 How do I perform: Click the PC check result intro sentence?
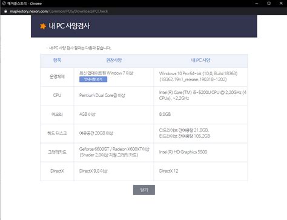point(80,48)
